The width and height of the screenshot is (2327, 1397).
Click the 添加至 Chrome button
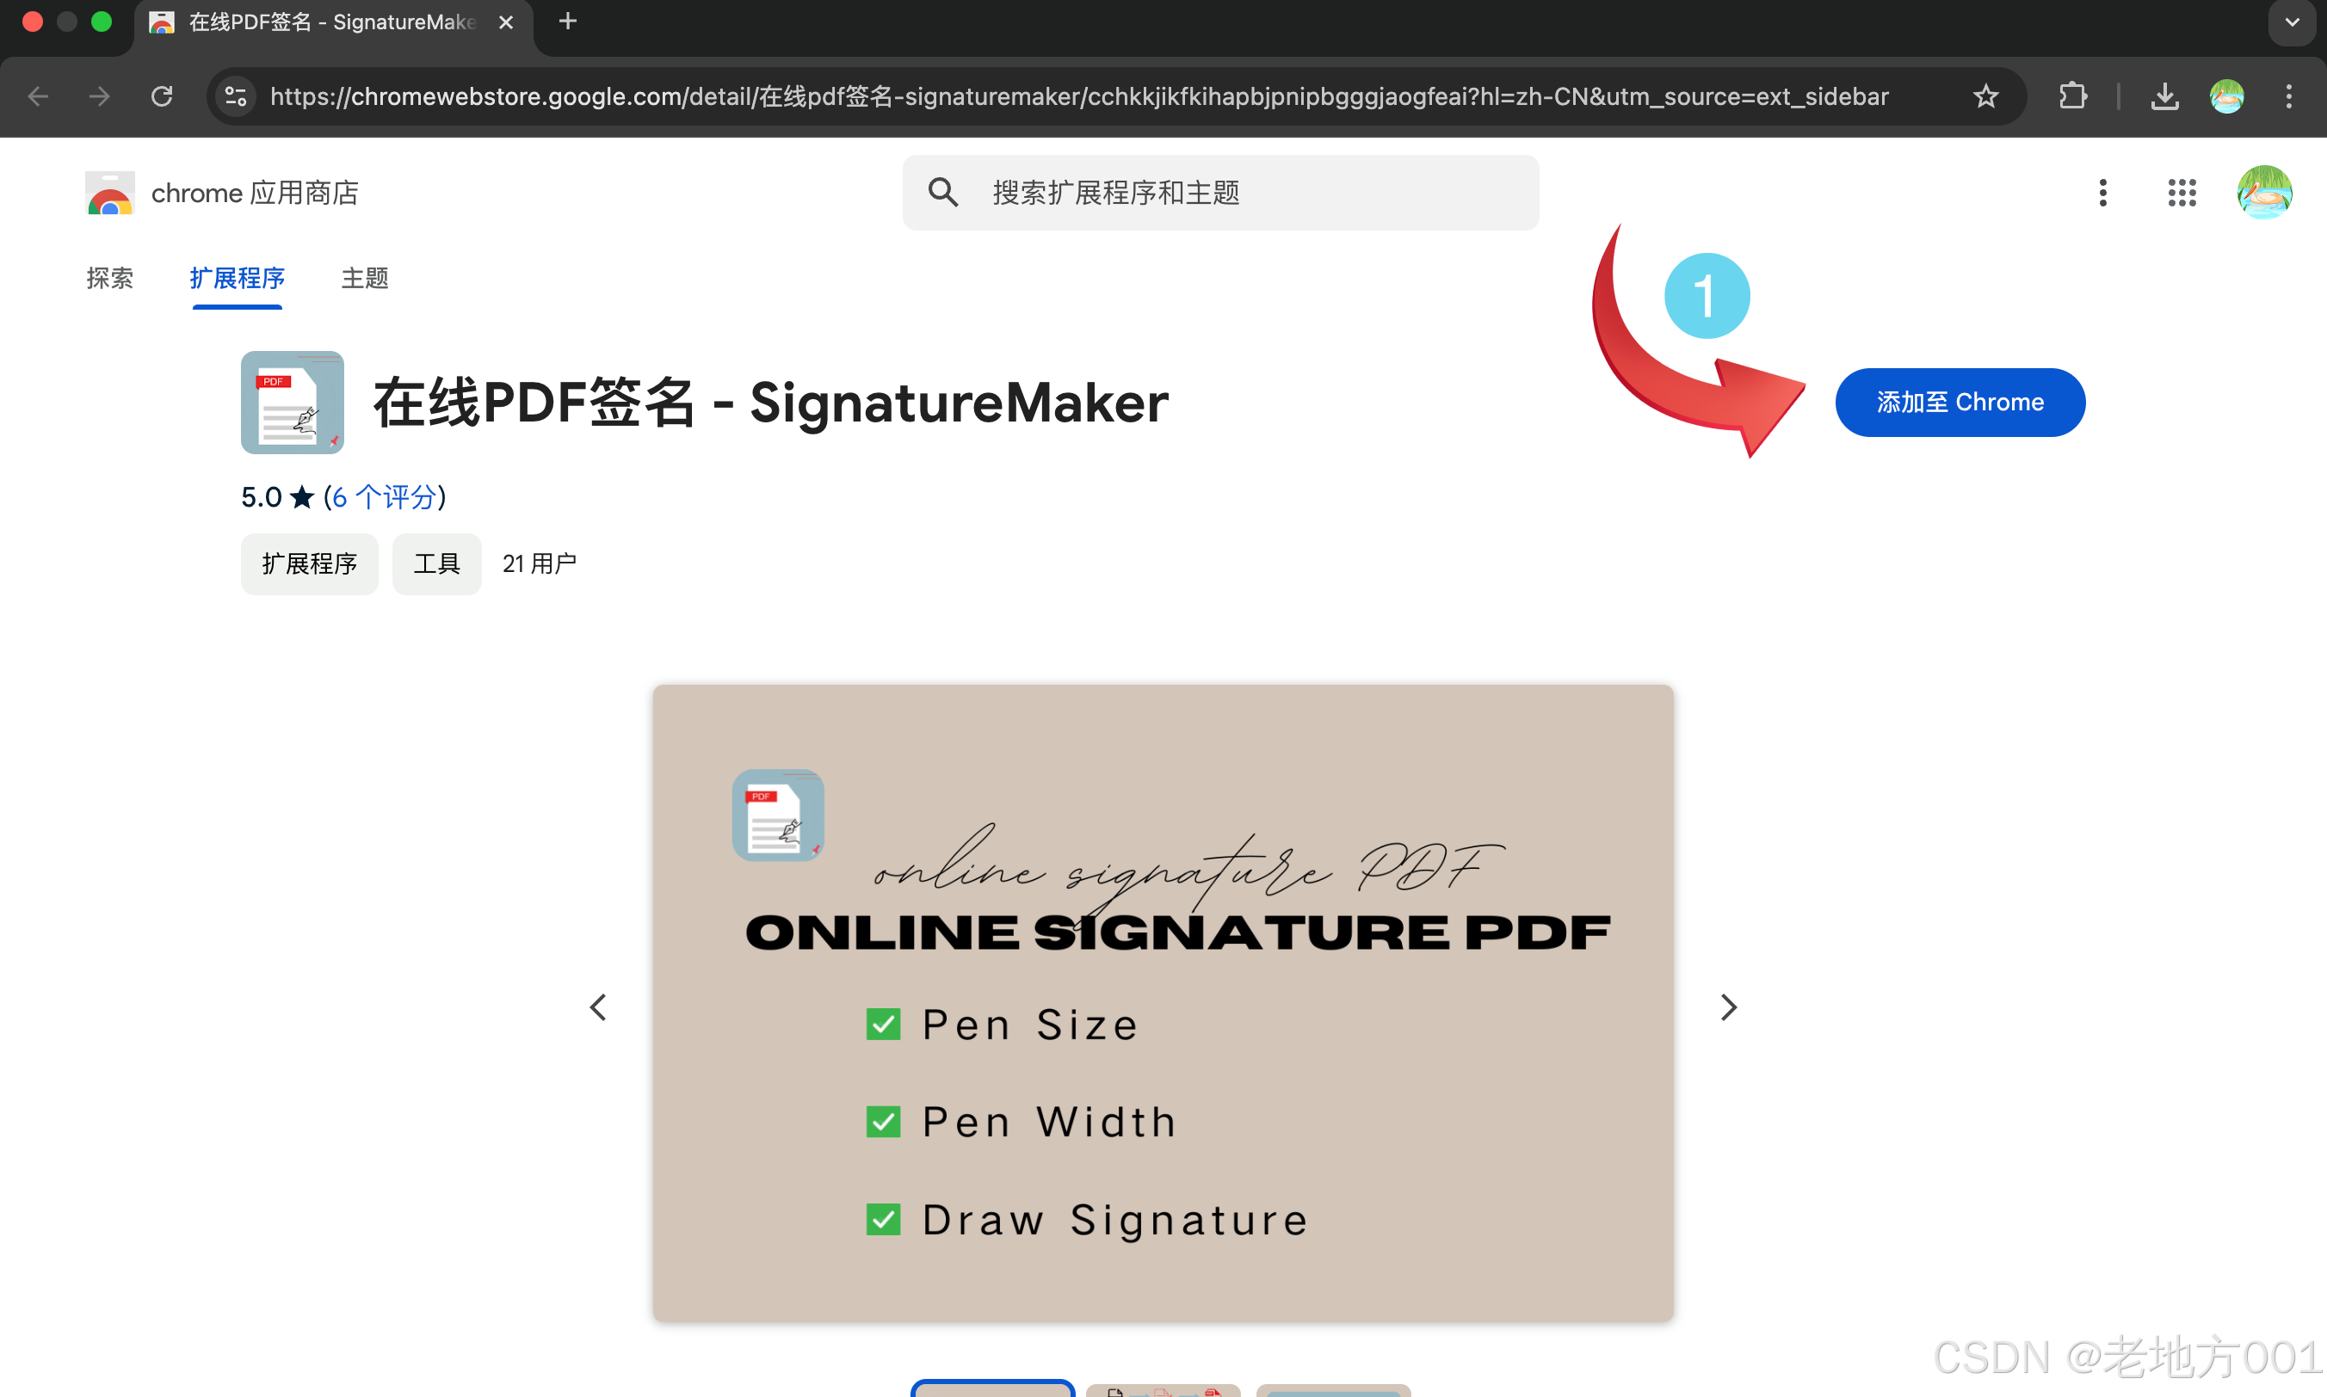1960,402
